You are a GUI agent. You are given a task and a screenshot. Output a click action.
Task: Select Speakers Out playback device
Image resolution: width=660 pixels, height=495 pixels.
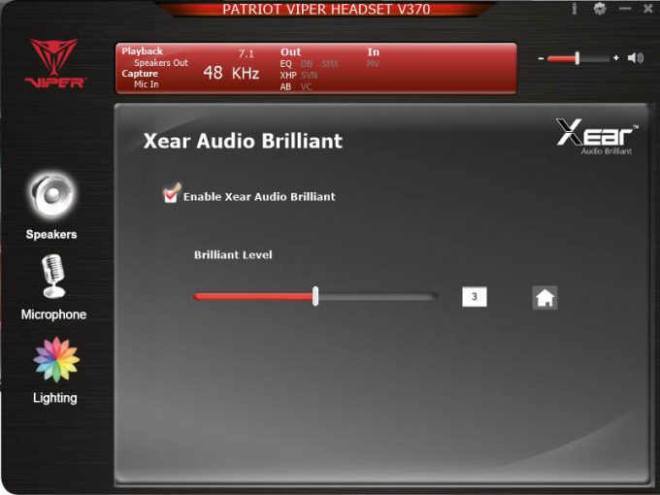(161, 63)
